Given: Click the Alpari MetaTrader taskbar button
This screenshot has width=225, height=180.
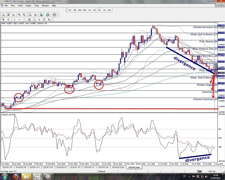Looking at the screenshot, I should click(x=37, y=177).
